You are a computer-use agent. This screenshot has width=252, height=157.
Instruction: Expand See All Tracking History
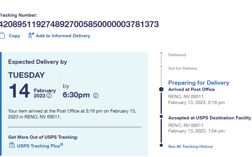pos(190,147)
